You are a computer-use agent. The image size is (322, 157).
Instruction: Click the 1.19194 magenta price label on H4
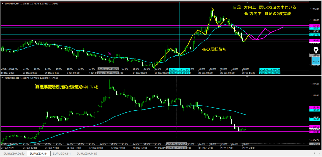pos(315,25)
